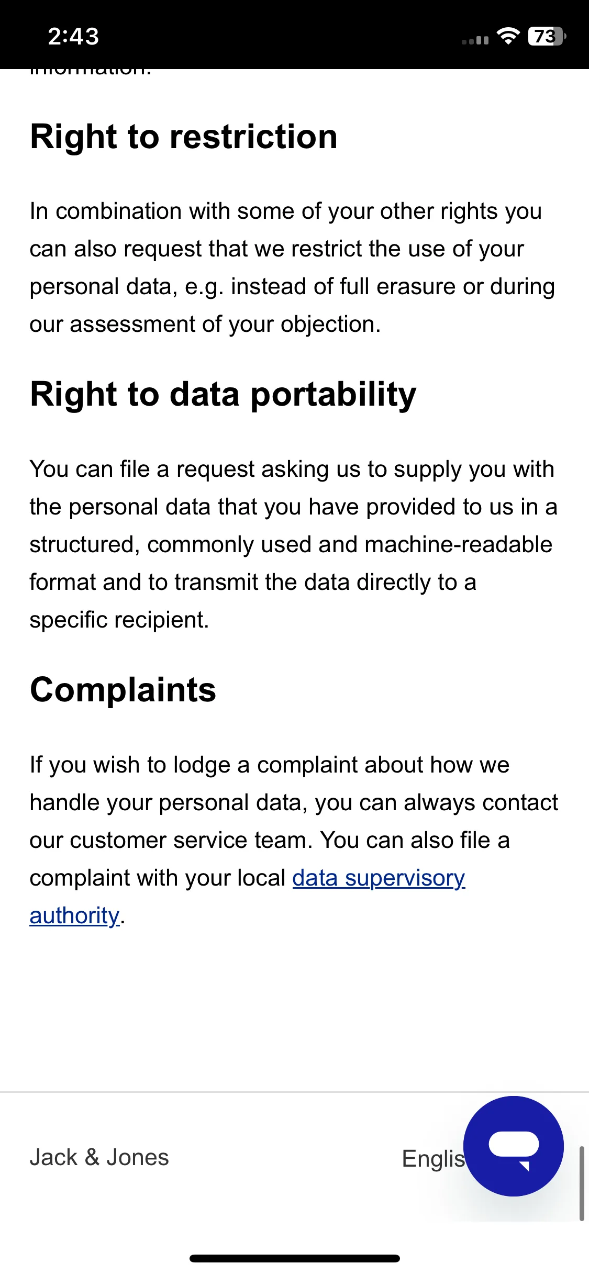The height and width of the screenshot is (1275, 589).
Task: Tap the English language selector
Action: pos(434,1158)
